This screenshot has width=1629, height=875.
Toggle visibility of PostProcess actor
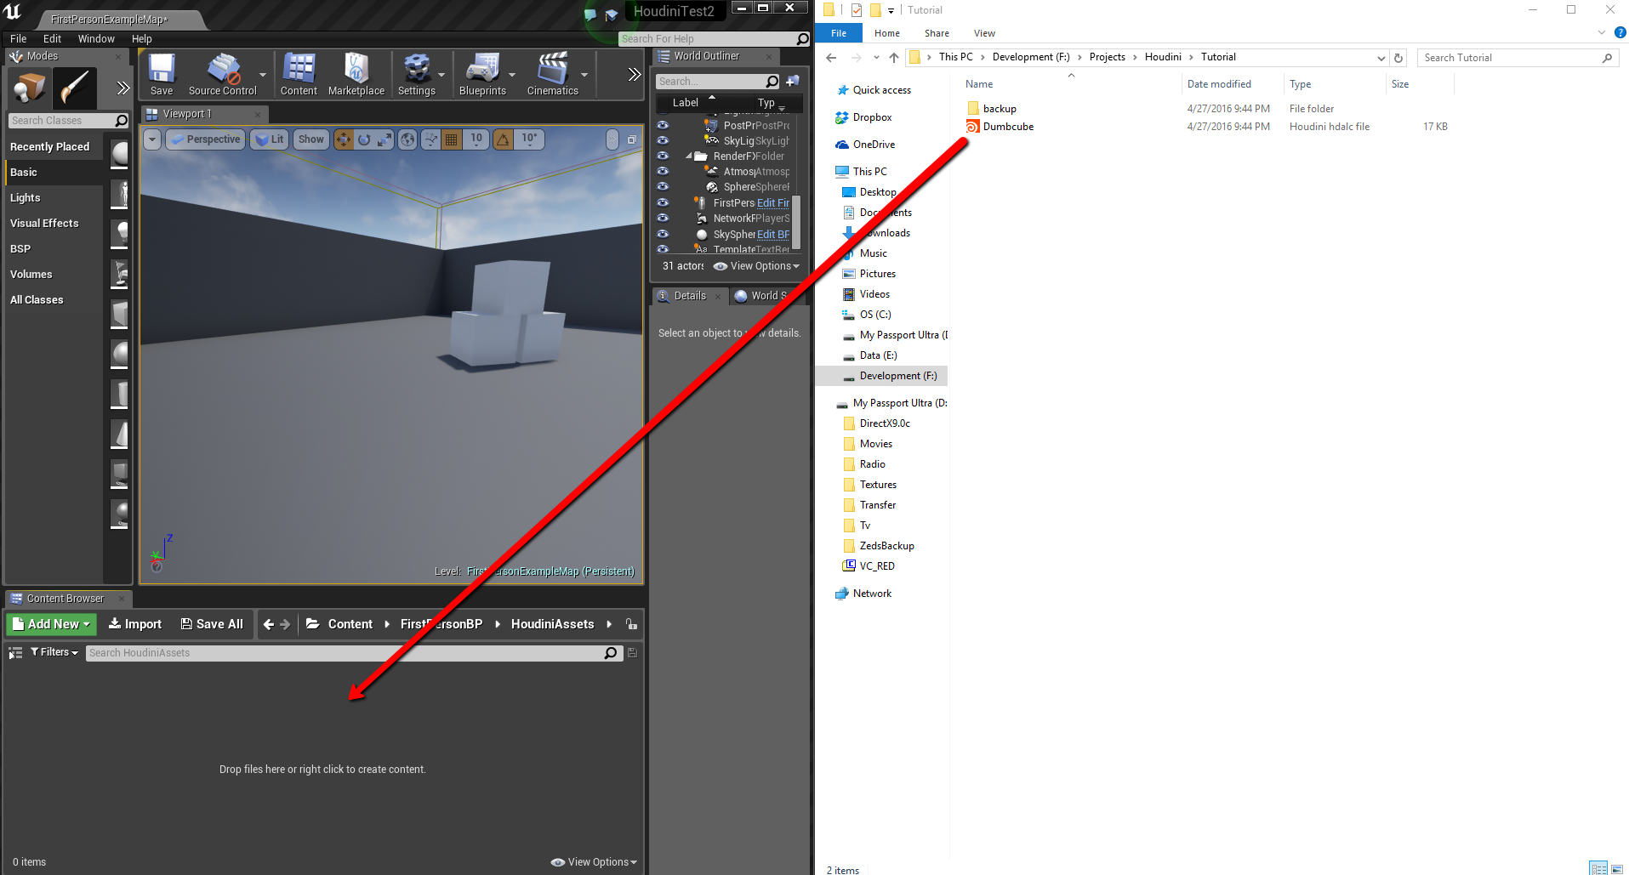coord(663,125)
